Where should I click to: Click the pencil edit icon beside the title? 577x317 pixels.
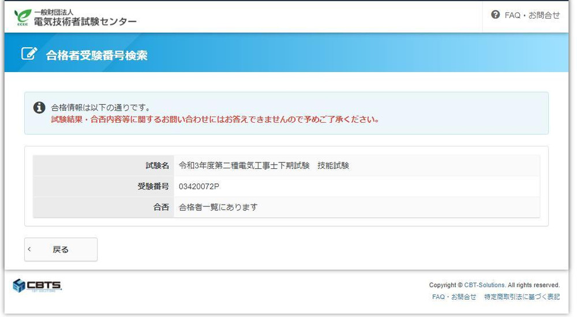(x=29, y=54)
